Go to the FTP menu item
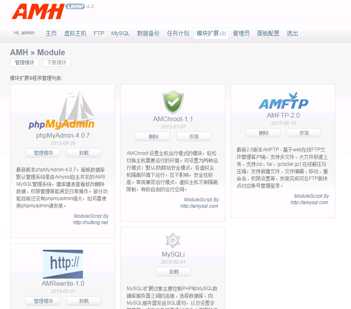Viewport: 351px width, 309px height. click(99, 33)
